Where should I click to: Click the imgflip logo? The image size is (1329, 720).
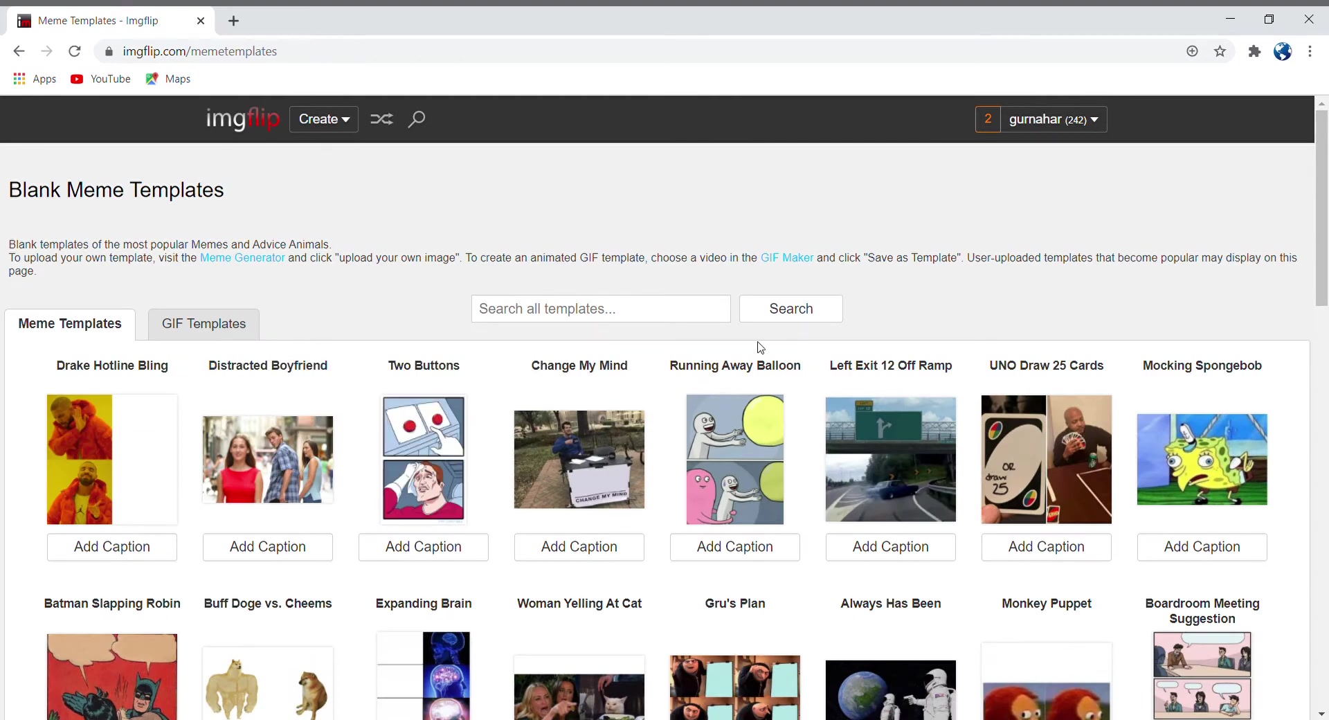[242, 119]
